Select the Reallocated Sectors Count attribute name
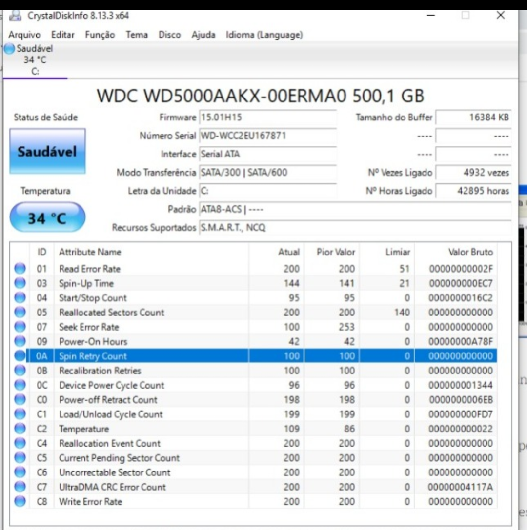 (112, 313)
